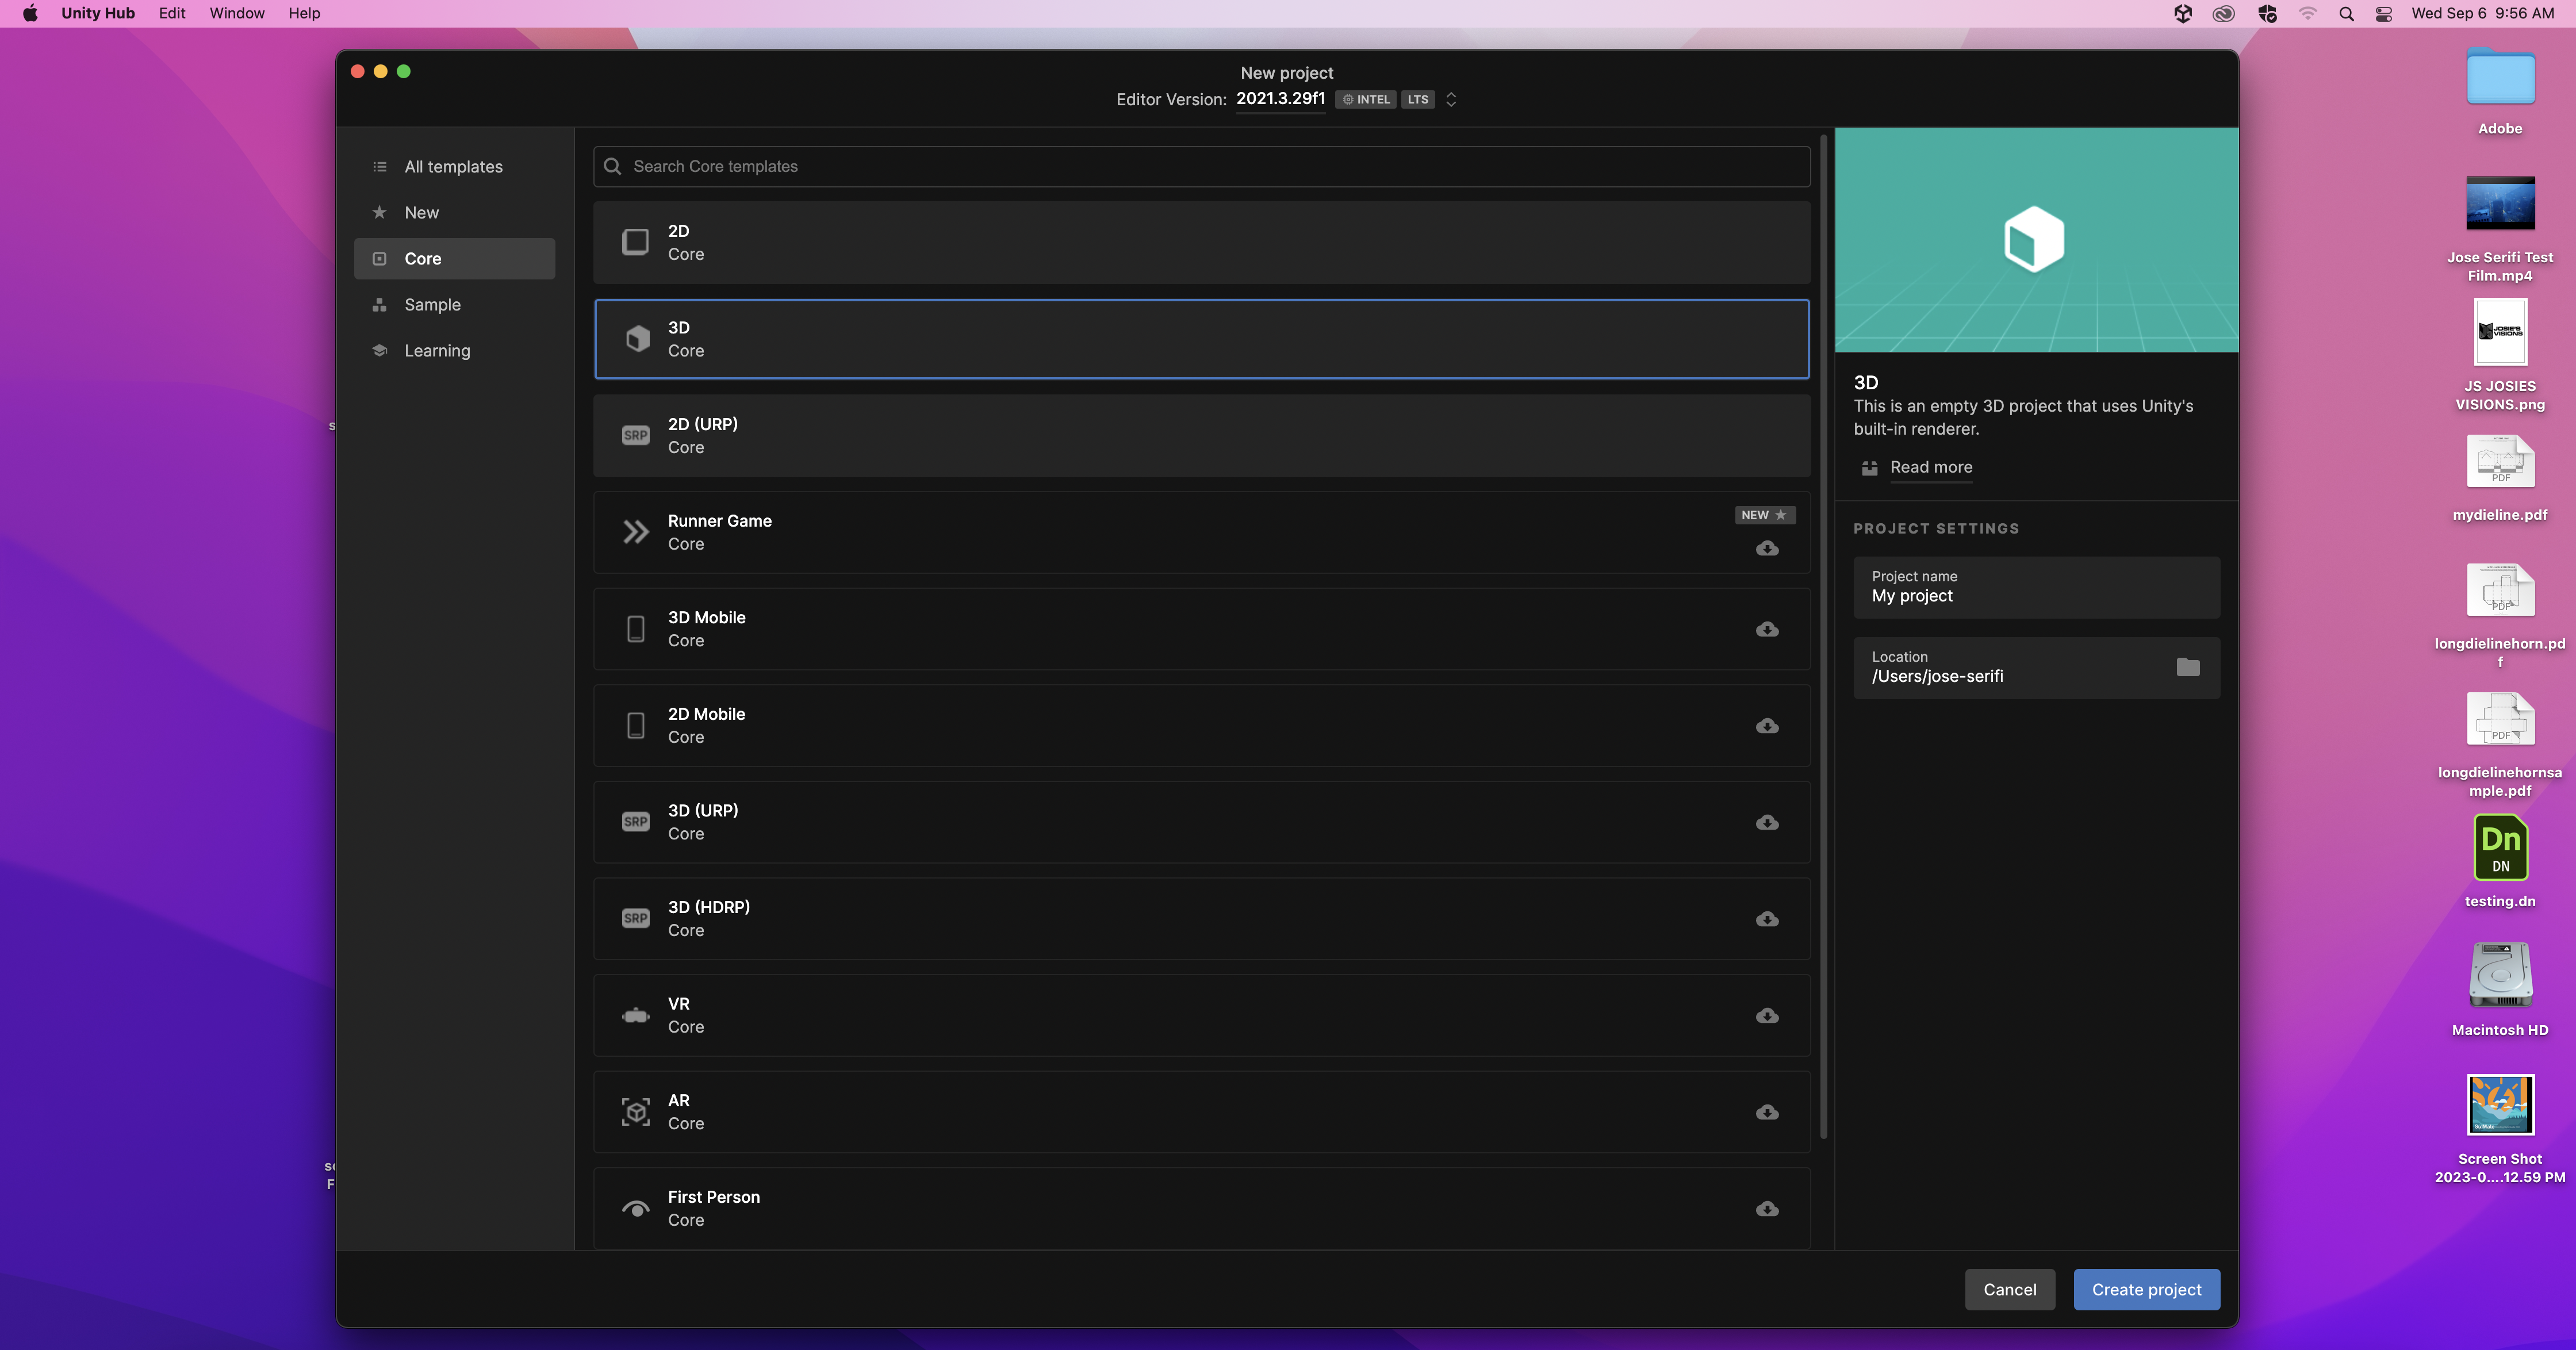Click the AR cube-in-frame icon
The width and height of the screenshot is (2576, 1350).
pos(635,1112)
